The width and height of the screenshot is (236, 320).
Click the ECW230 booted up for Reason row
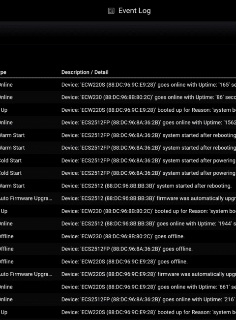(x=118, y=211)
